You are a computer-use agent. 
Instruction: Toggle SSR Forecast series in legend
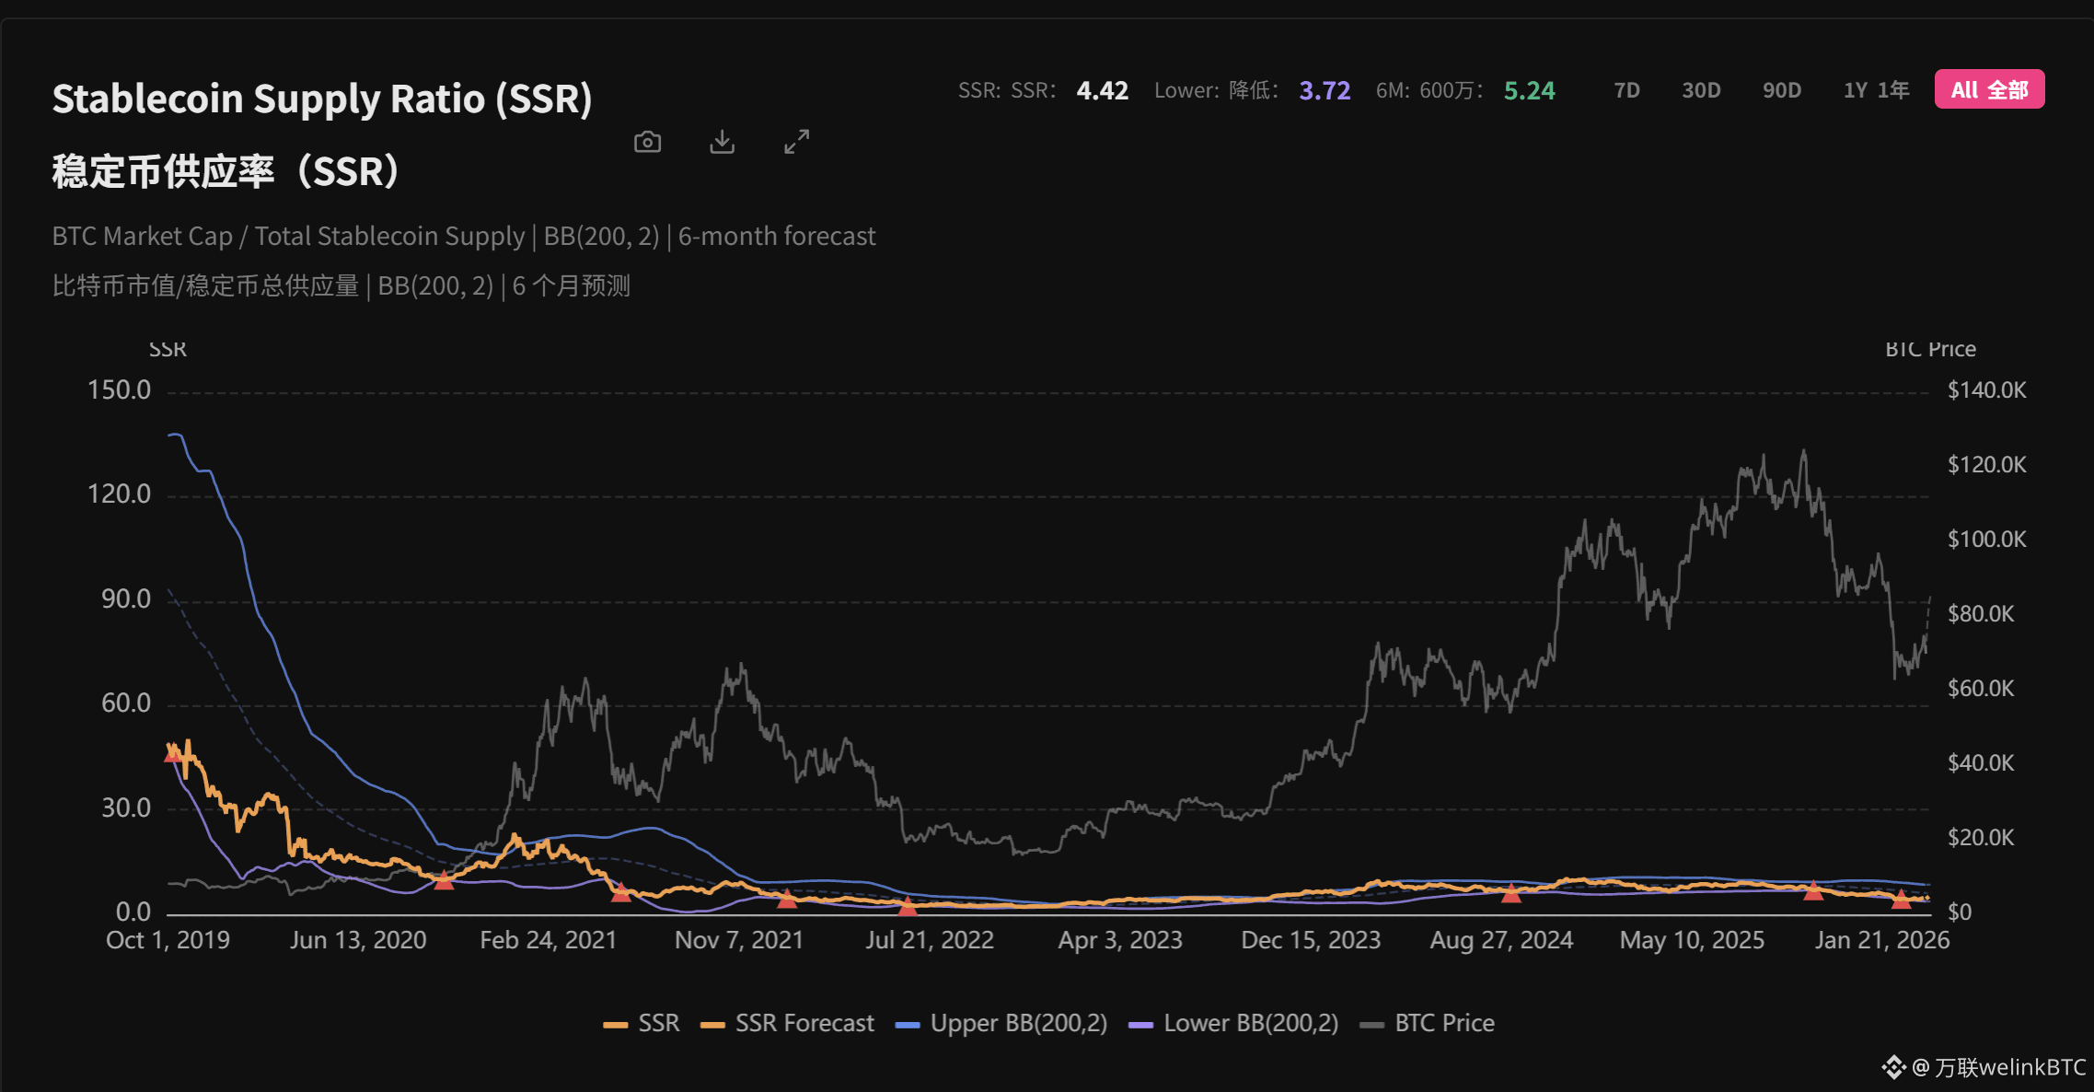click(x=787, y=1023)
